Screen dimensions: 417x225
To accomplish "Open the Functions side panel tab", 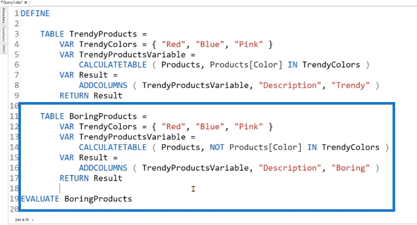I will 4,34.
